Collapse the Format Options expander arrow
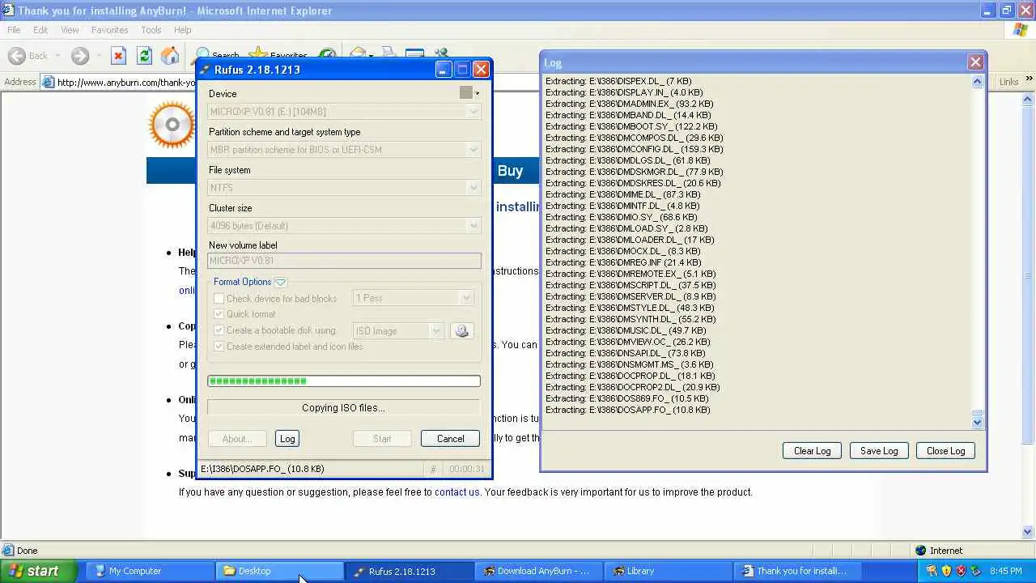Image resolution: width=1036 pixels, height=583 pixels. [280, 282]
